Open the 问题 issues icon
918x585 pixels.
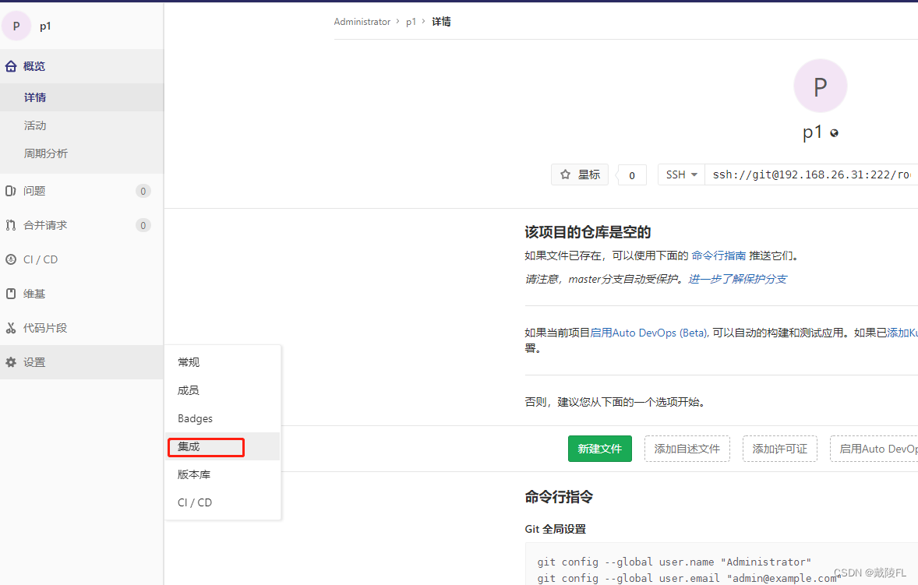pos(9,190)
